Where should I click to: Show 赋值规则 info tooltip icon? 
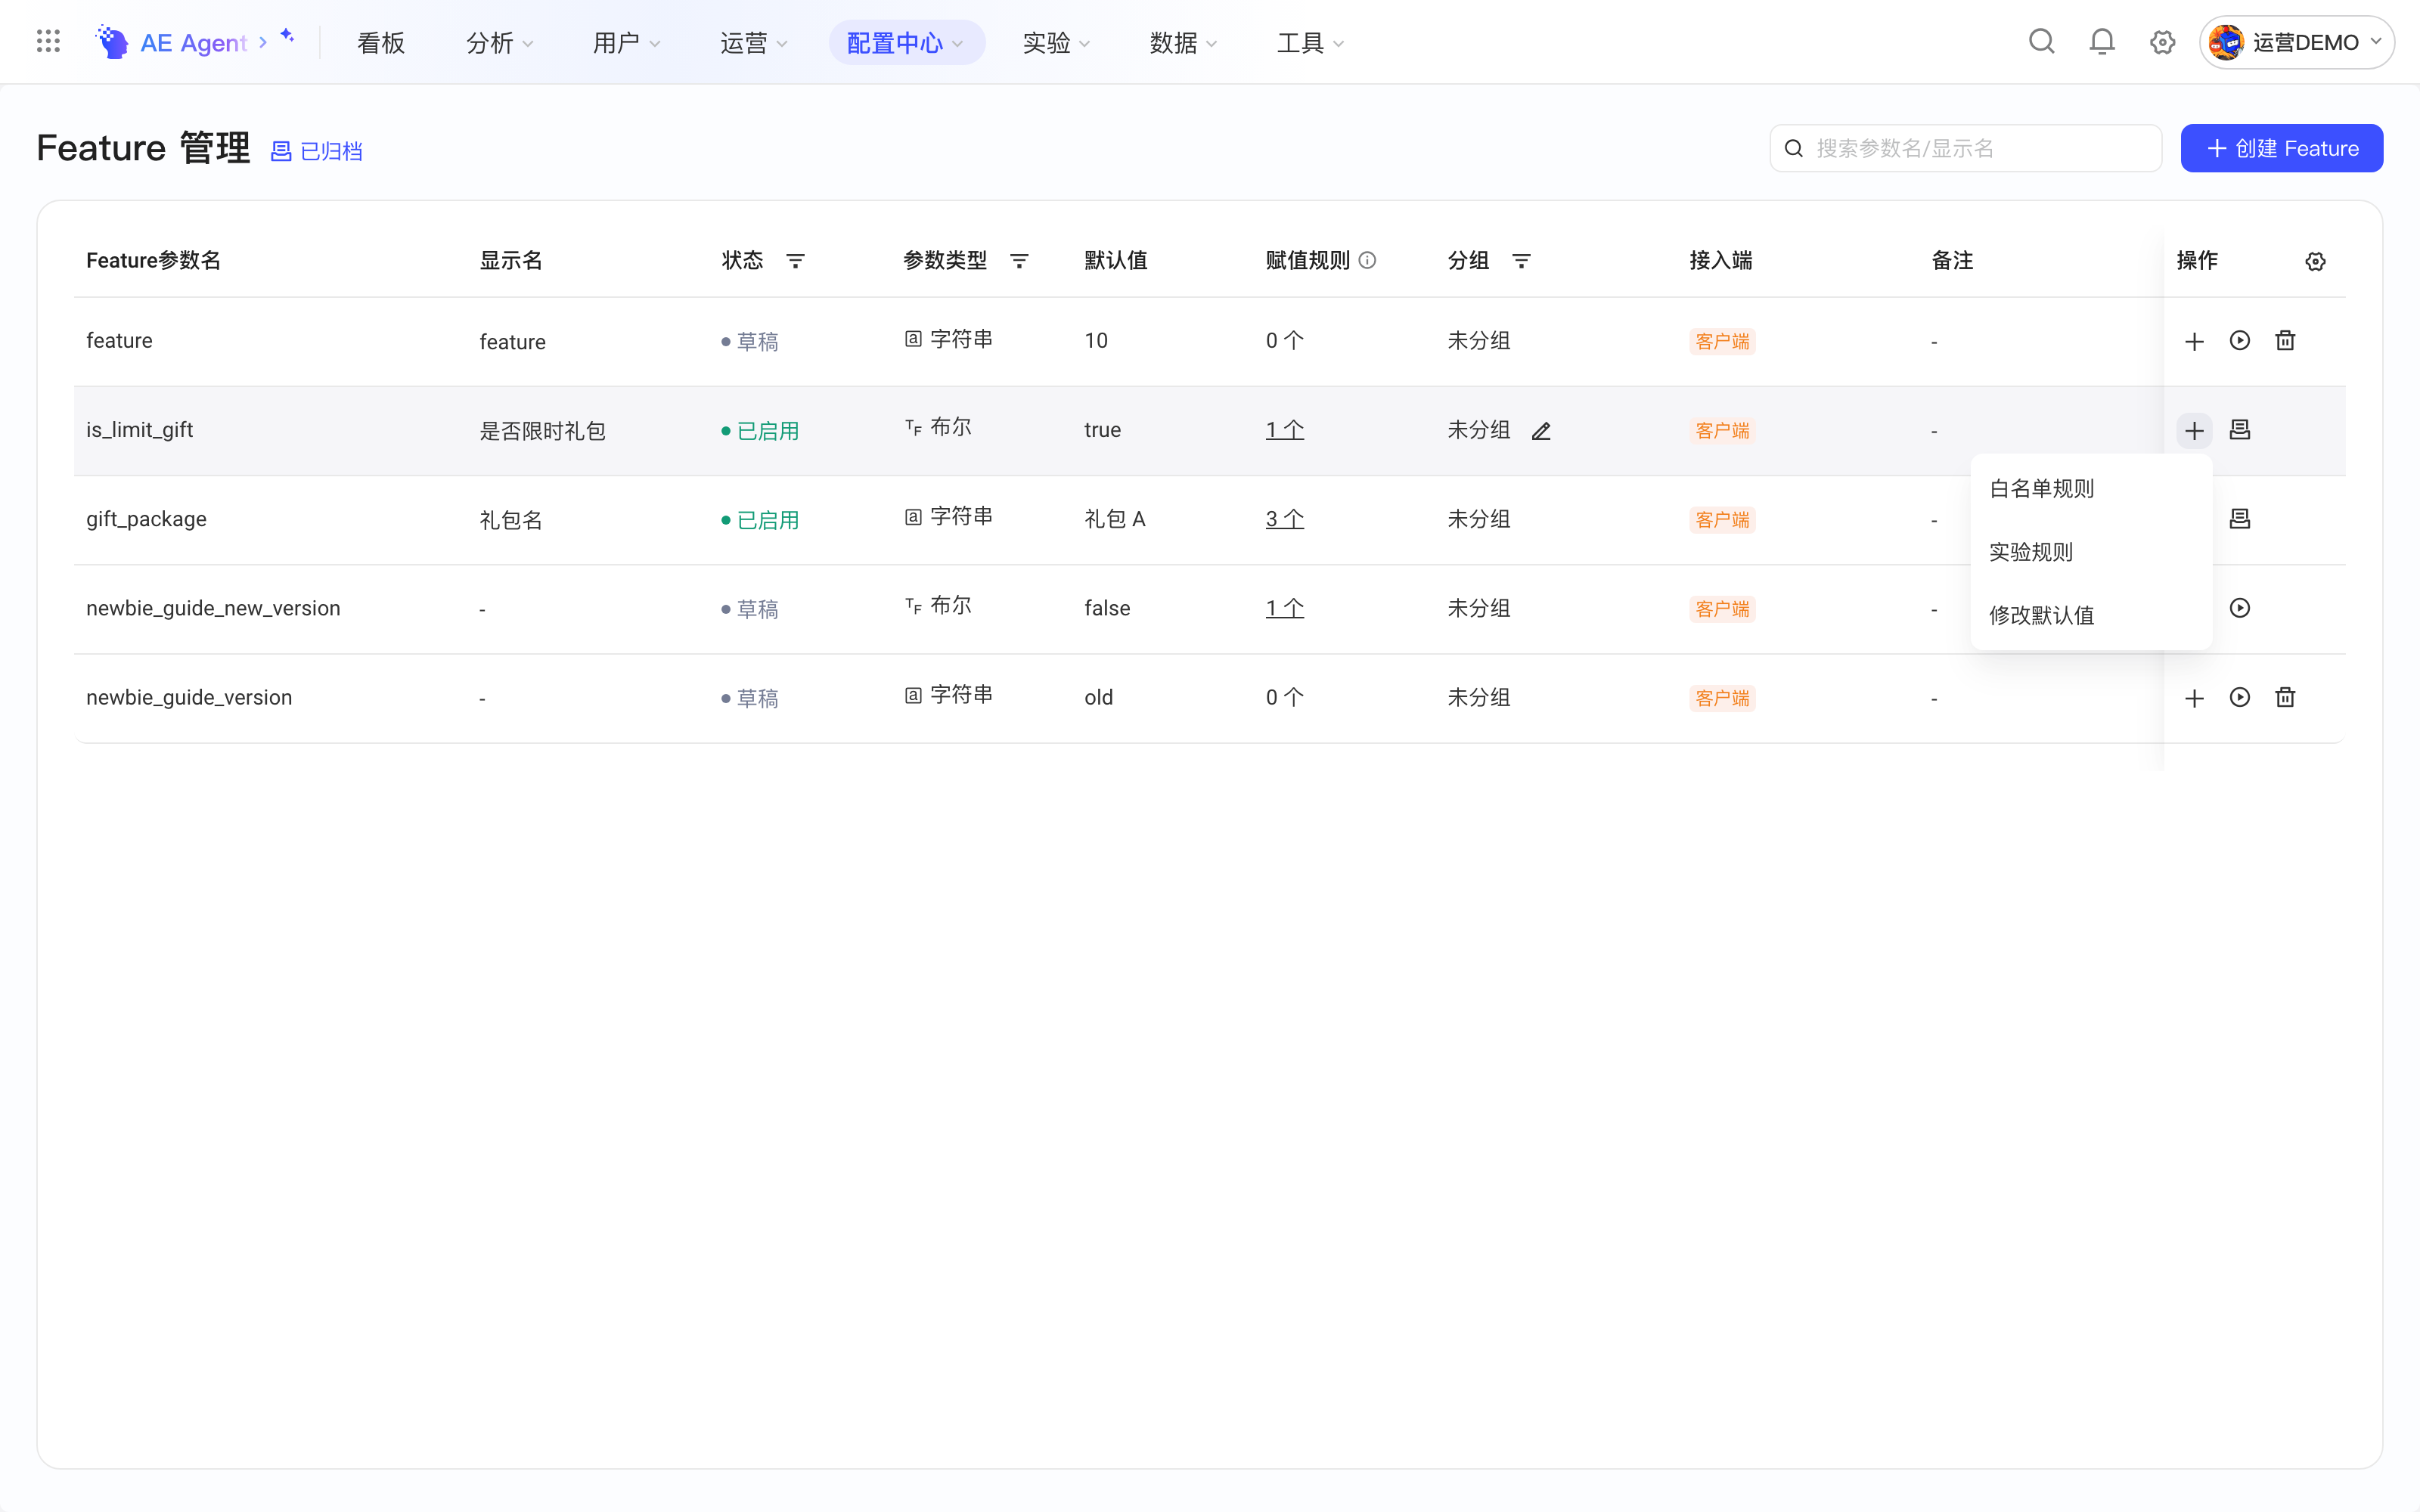point(1367,260)
